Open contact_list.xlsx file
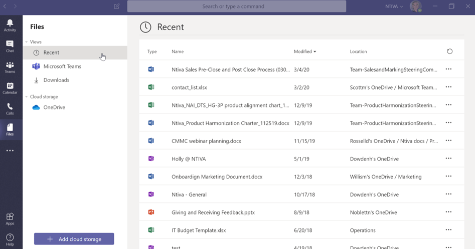 point(189,87)
